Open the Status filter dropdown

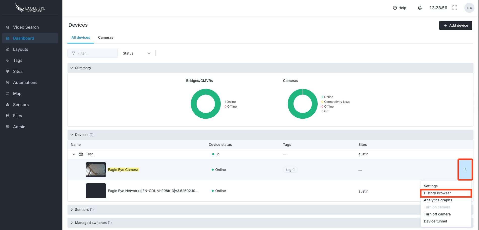pos(136,53)
